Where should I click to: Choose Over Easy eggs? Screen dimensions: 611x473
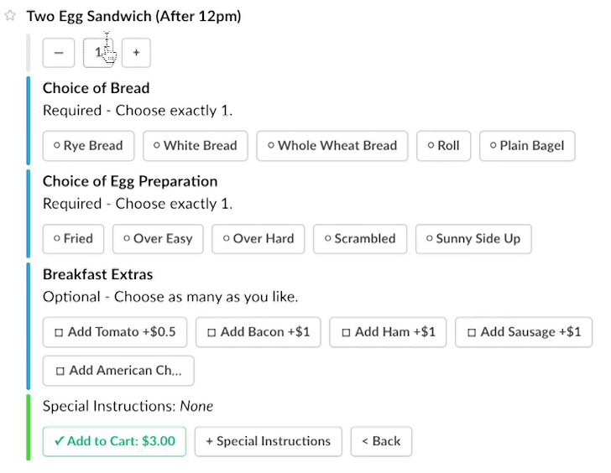[157, 238]
